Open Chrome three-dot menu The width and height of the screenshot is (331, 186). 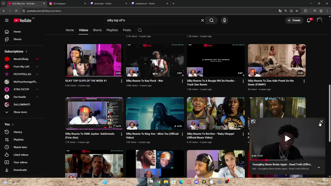327,11
